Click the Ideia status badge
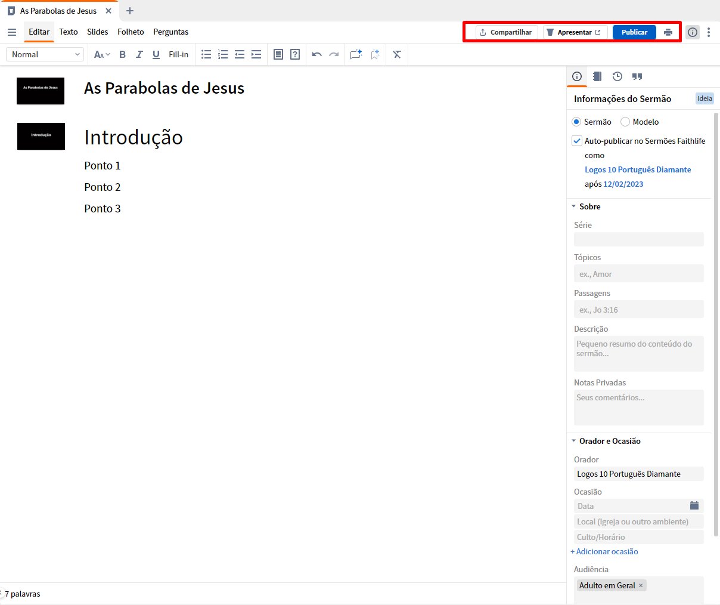Image resolution: width=720 pixels, height=605 pixels. point(705,98)
